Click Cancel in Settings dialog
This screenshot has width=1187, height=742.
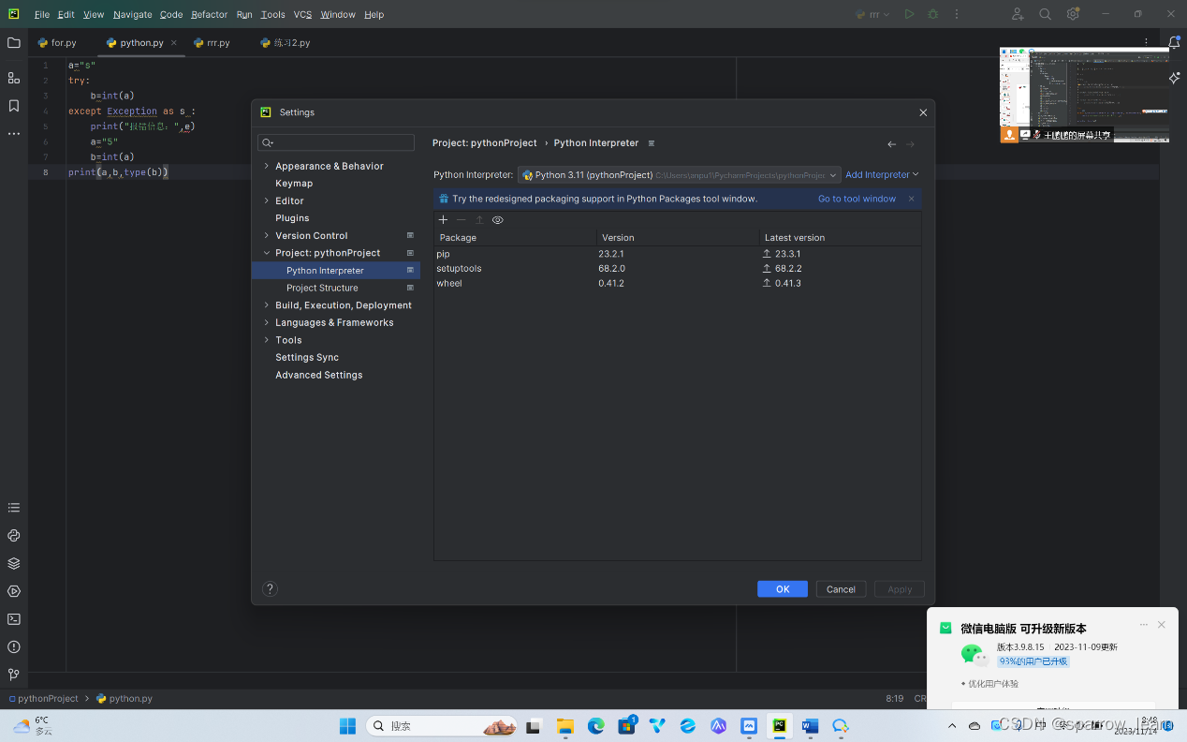pyautogui.click(x=841, y=589)
